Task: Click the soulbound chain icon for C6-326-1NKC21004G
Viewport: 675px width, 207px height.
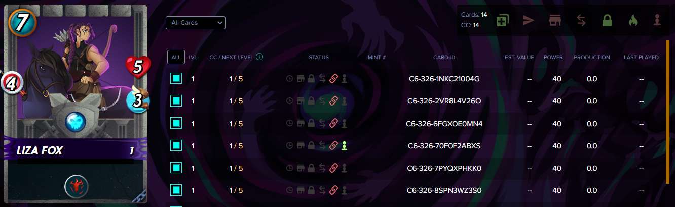Action: [x=333, y=78]
